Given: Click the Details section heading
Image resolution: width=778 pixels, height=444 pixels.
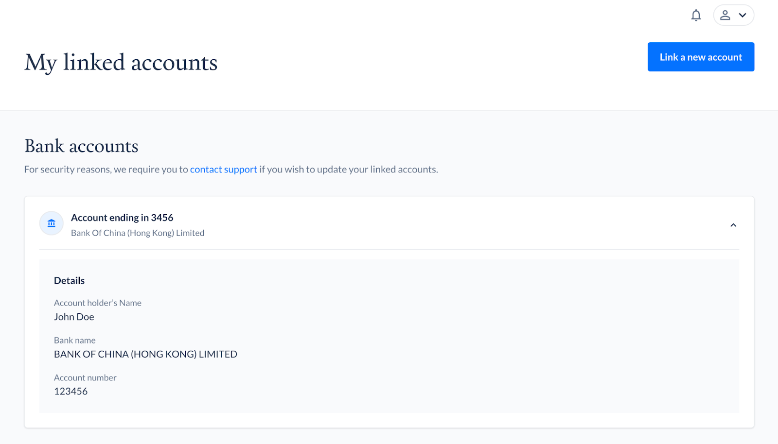Looking at the screenshot, I should click(69, 281).
